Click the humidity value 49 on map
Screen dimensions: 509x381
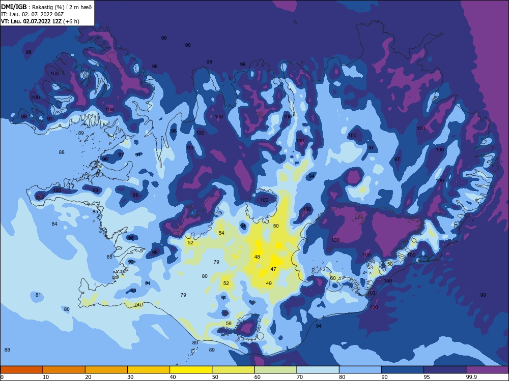coord(269,283)
